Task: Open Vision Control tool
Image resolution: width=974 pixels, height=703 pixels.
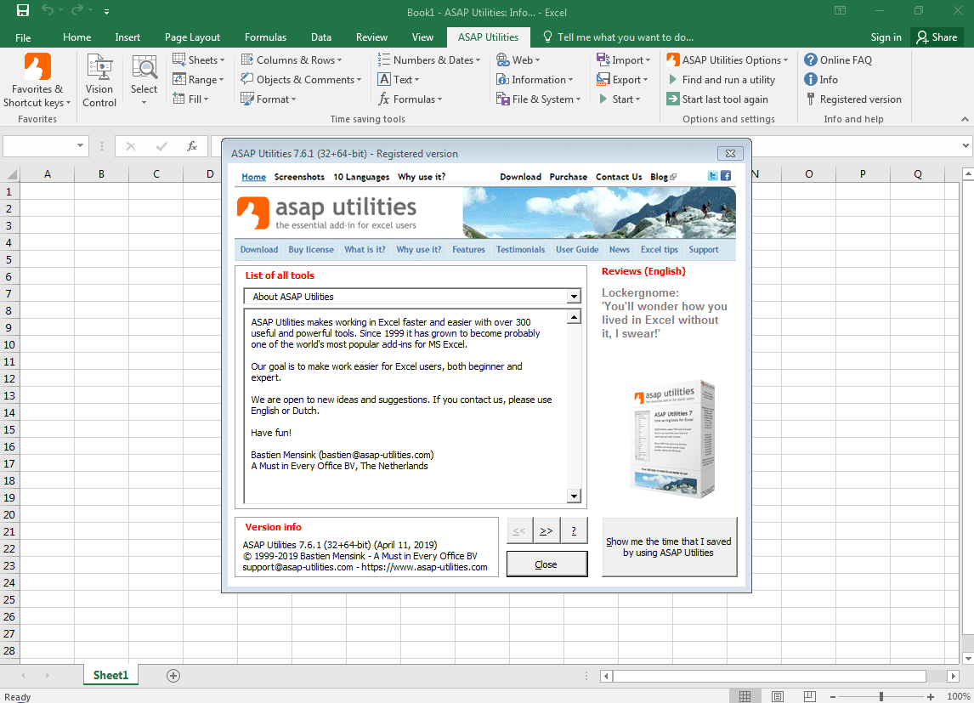Action: 99,80
